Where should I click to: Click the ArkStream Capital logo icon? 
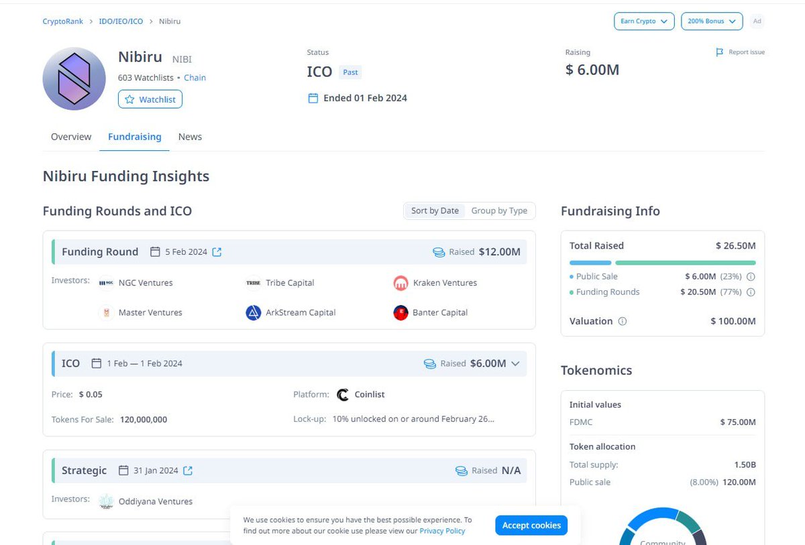[253, 312]
